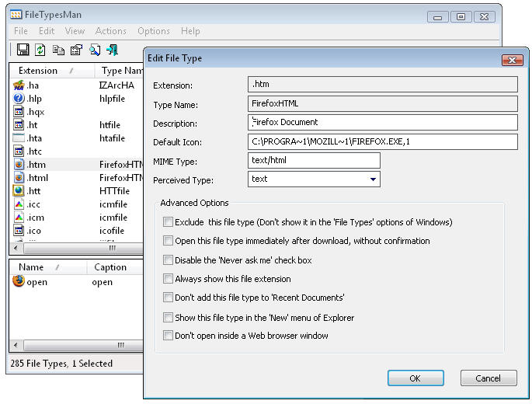Select the htfile type name cell
Viewport: 532px width, 404px height.
(110, 125)
